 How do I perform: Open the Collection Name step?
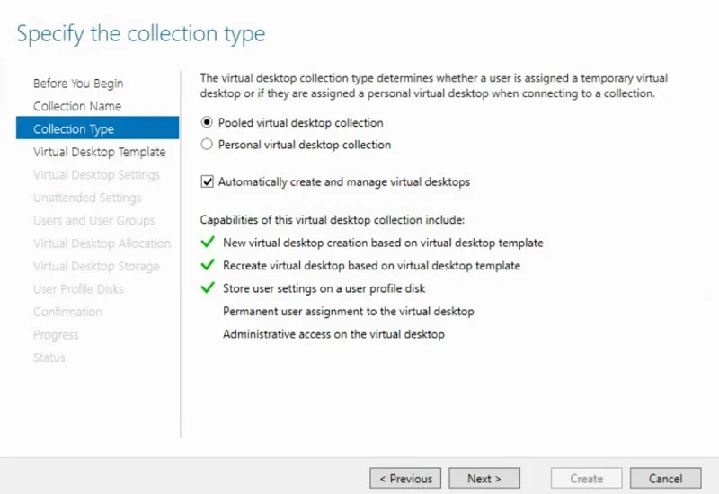(77, 106)
